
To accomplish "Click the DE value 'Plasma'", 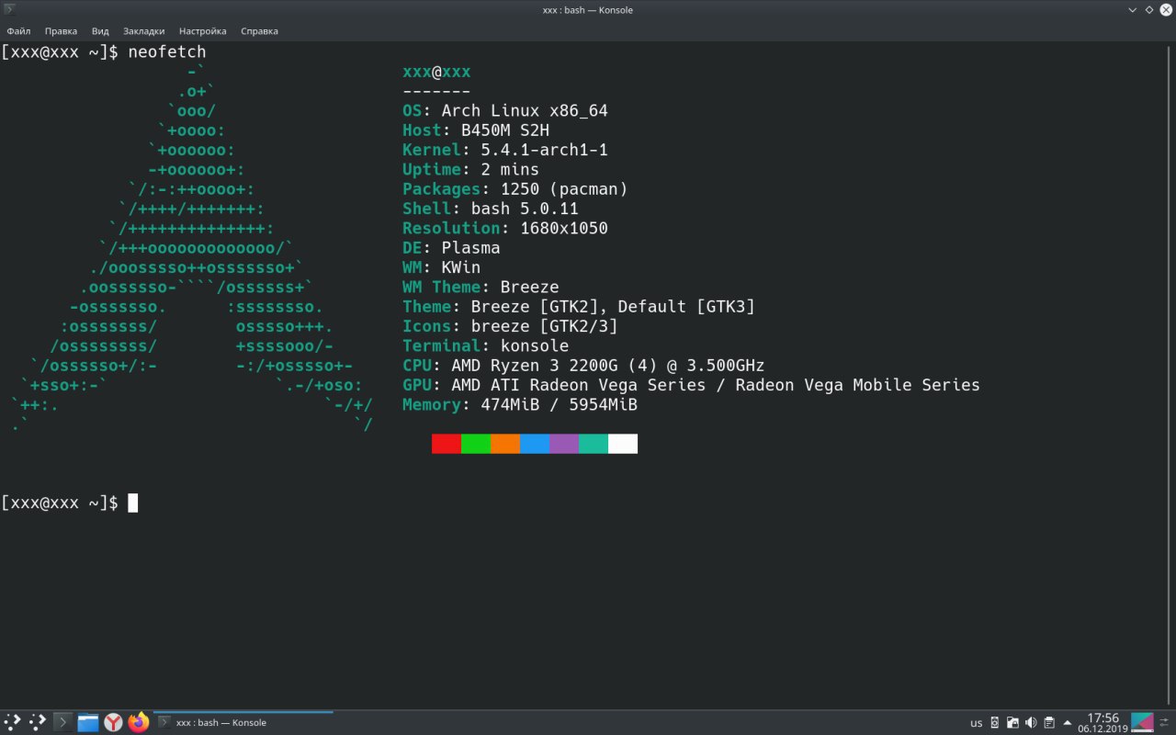I will pyautogui.click(x=471, y=248).
